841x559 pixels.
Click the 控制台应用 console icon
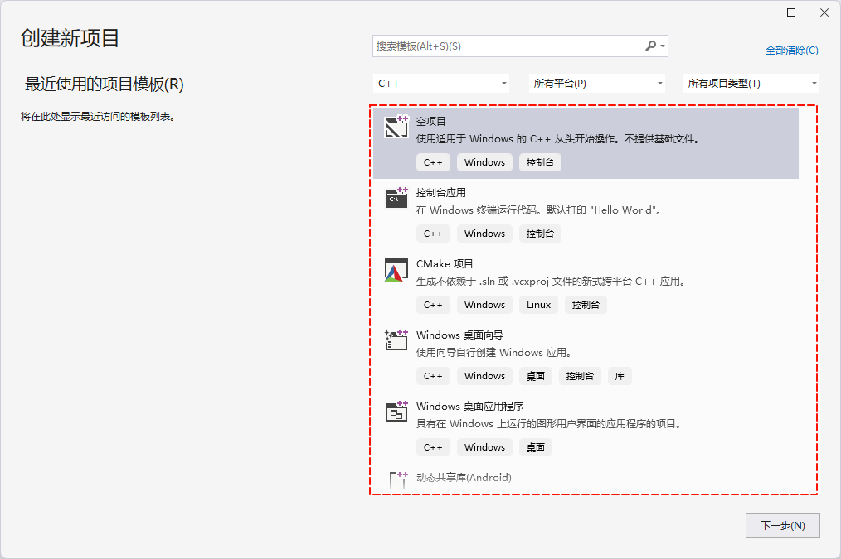[396, 198]
